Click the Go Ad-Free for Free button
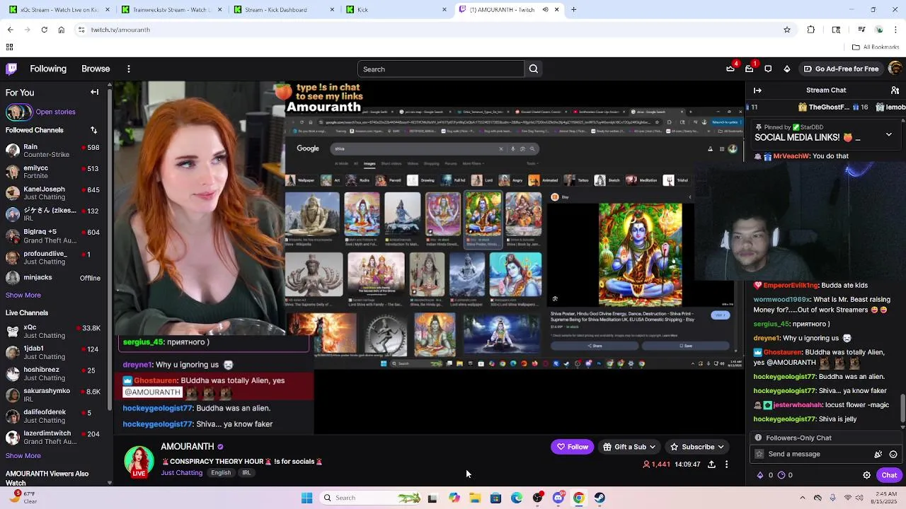Image resolution: width=906 pixels, height=509 pixels. (841, 69)
